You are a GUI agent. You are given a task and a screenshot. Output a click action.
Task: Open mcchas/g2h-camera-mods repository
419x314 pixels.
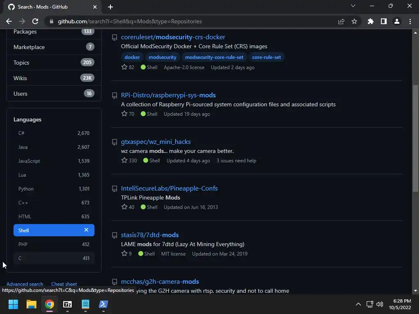160,281
